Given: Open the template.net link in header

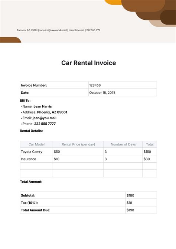Looking at the screenshot, I should (76, 30).
